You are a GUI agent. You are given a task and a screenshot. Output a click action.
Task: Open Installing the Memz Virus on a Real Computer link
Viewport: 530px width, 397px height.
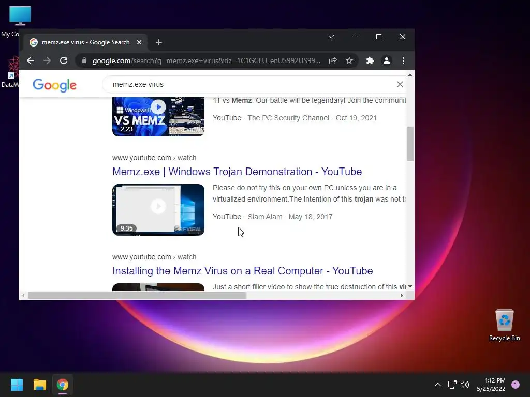(x=242, y=271)
